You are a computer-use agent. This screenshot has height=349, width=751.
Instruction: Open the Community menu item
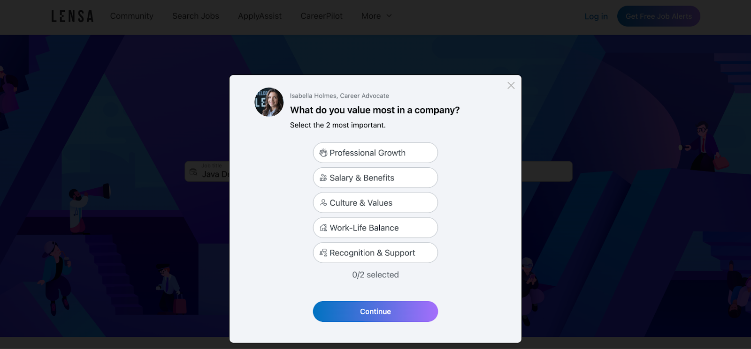click(131, 16)
